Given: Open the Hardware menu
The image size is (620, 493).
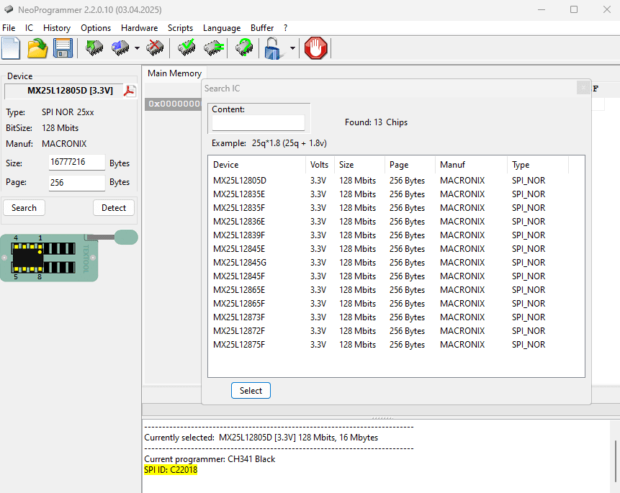Looking at the screenshot, I should click(x=139, y=28).
